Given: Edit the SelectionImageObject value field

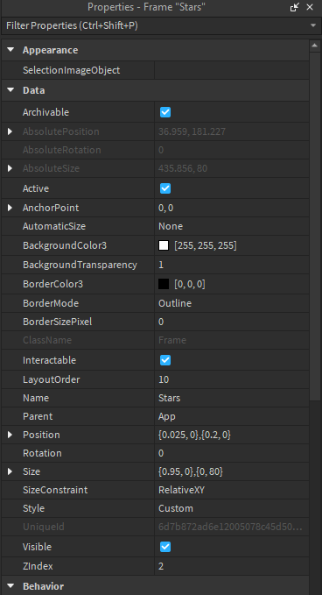Looking at the screenshot, I should point(232,70).
